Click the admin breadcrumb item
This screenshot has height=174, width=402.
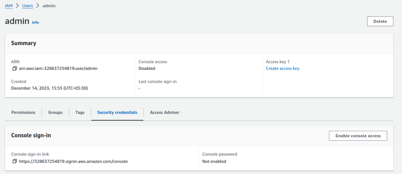point(49,6)
